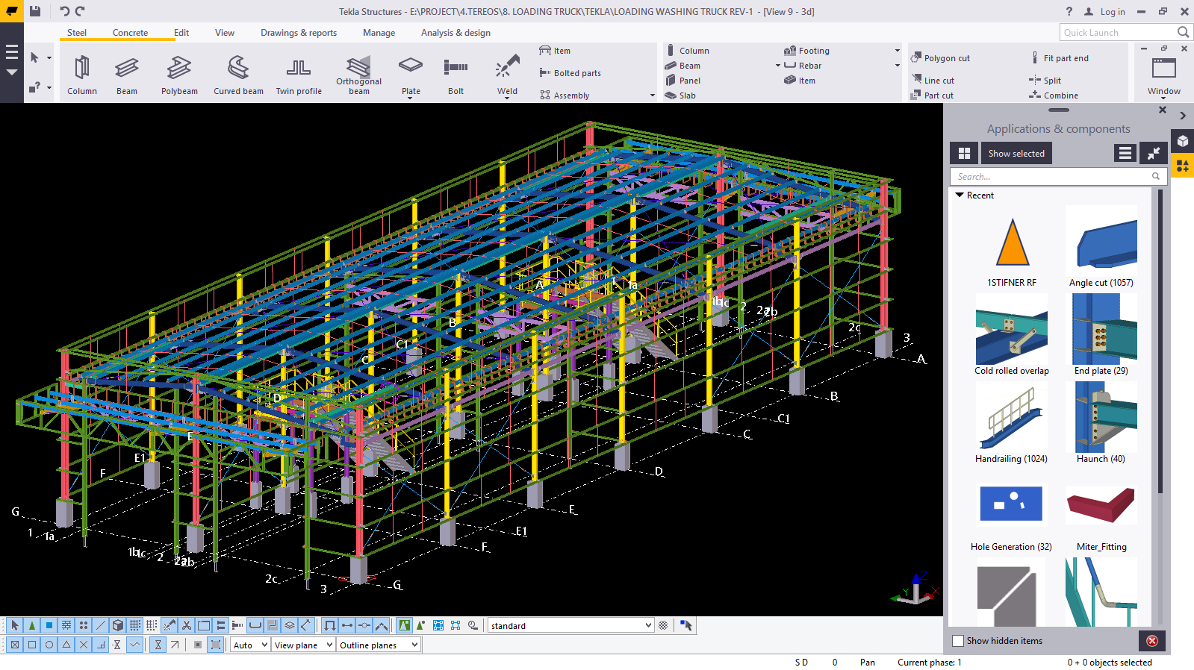The image size is (1194, 670).
Task: Switch catalog to thumbnail grid view
Action: pyautogui.click(x=964, y=153)
